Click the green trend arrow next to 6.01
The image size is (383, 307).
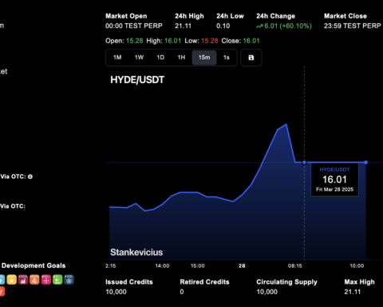[x=259, y=26]
